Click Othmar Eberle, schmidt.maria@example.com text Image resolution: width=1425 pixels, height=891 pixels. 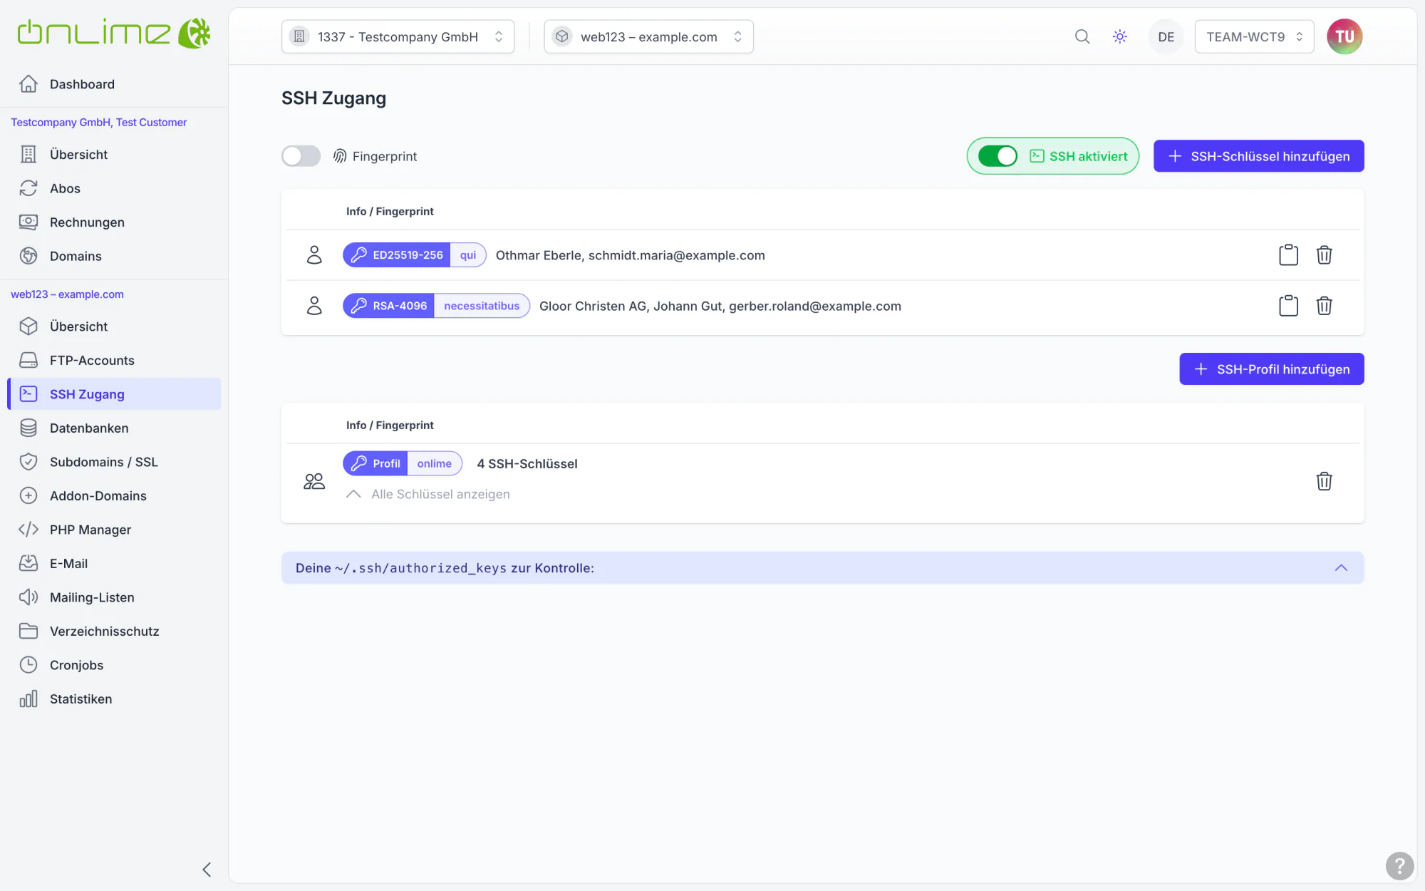[x=631, y=255]
